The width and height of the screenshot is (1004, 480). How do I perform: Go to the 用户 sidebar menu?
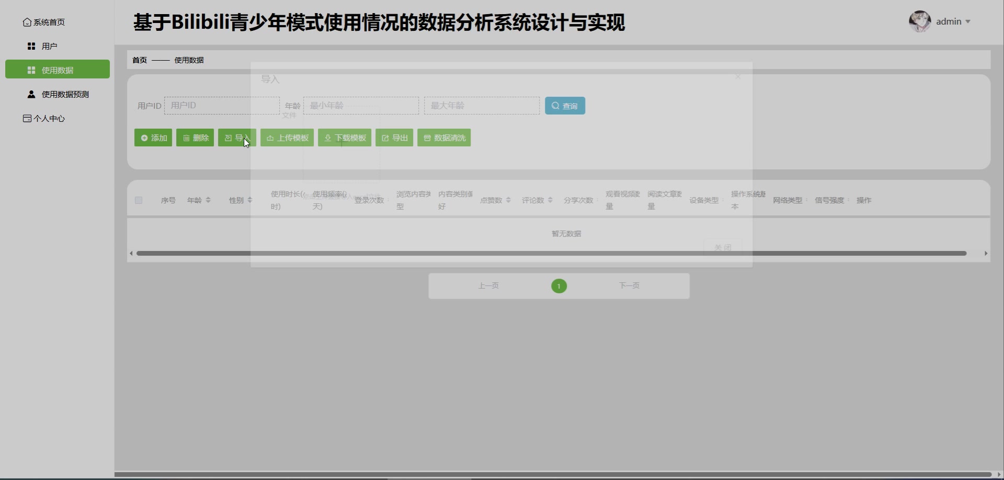point(42,46)
